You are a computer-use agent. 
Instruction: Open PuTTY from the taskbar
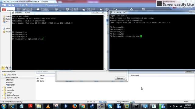(101, 106)
